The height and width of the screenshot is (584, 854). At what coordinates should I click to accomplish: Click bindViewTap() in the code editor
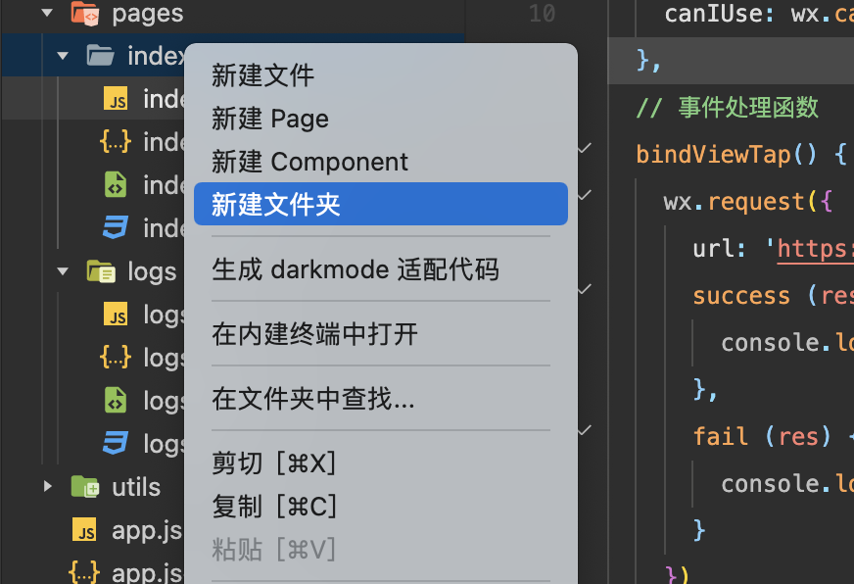pyautogui.click(x=727, y=155)
